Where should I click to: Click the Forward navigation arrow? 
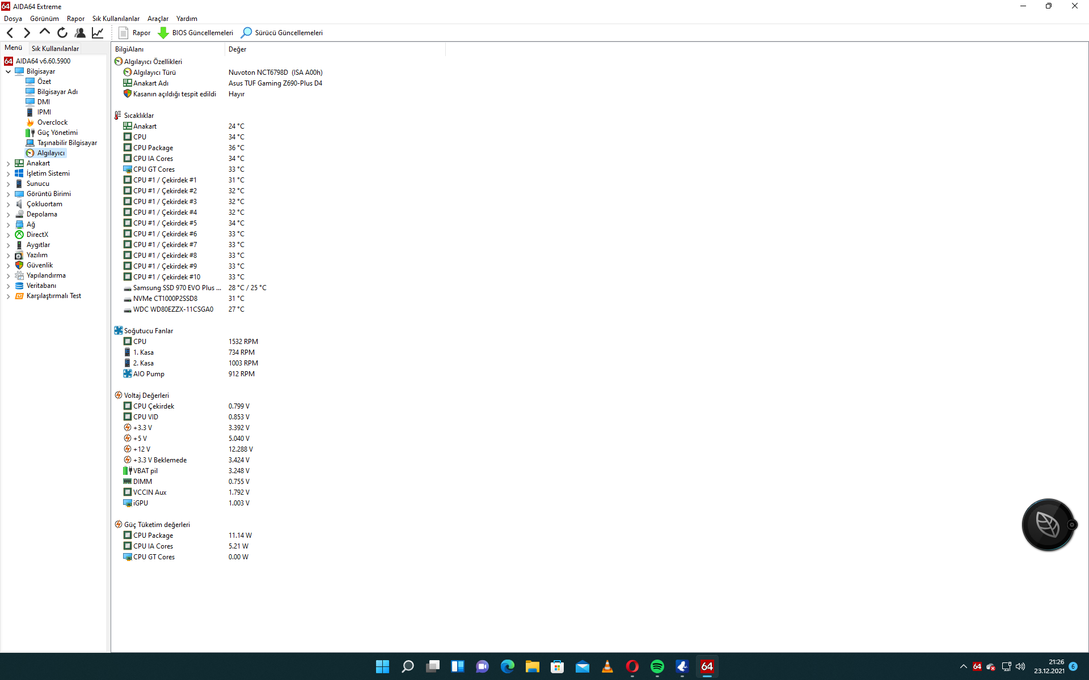click(27, 33)
